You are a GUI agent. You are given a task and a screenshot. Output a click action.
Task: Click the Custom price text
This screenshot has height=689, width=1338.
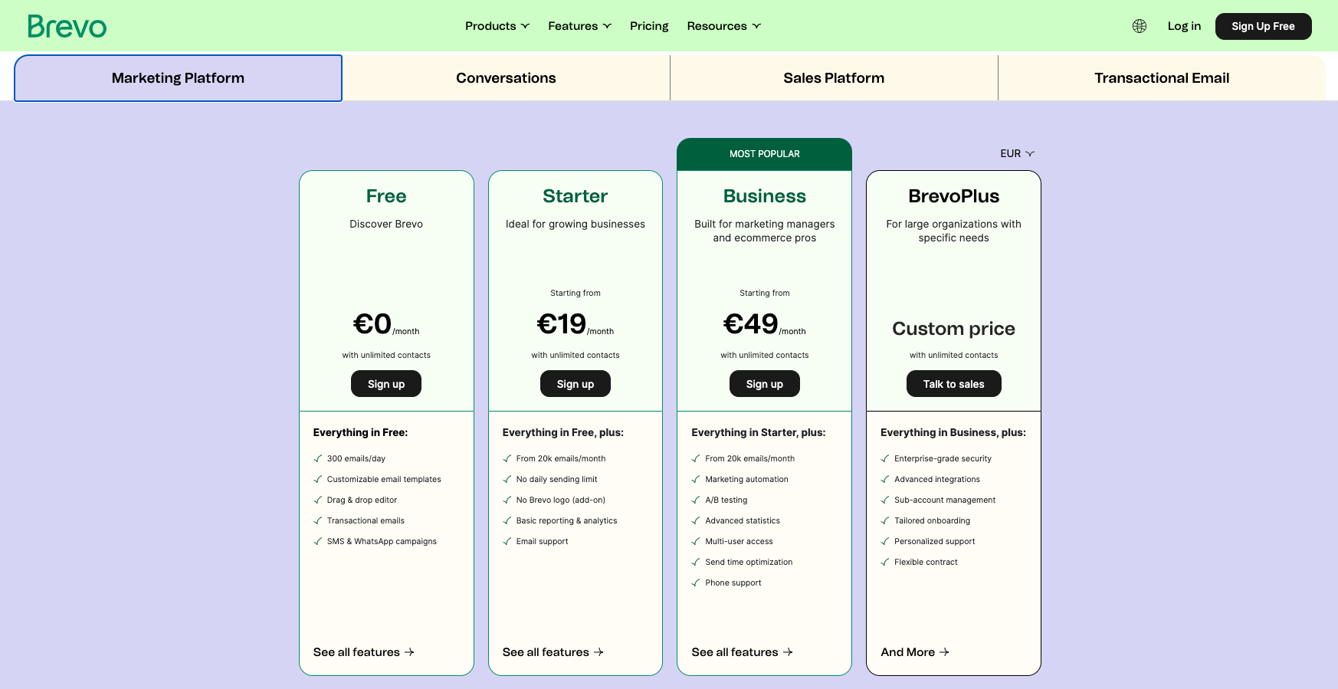click(x=953, y=329)
